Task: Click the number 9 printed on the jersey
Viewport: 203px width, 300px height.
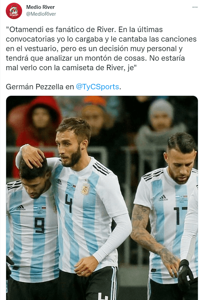Action: [40, 225]
